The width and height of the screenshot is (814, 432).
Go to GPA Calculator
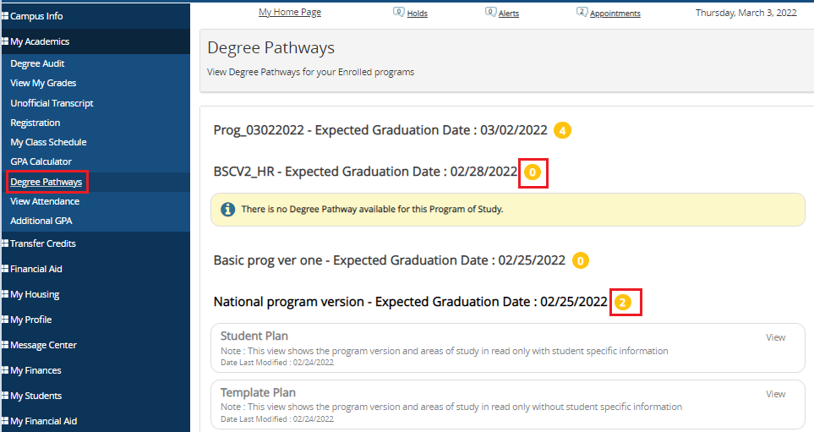[41, 161]
